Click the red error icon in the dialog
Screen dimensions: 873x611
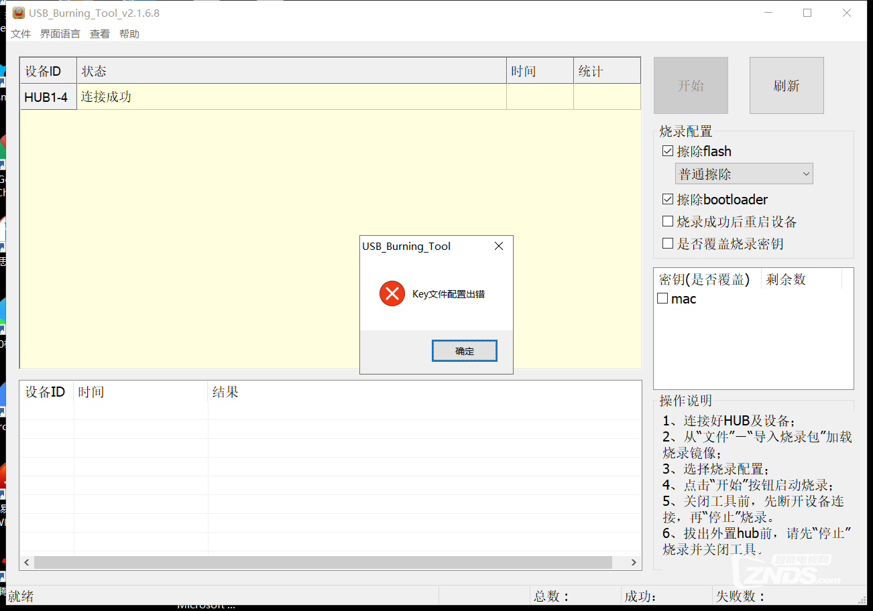pos(392,293)
